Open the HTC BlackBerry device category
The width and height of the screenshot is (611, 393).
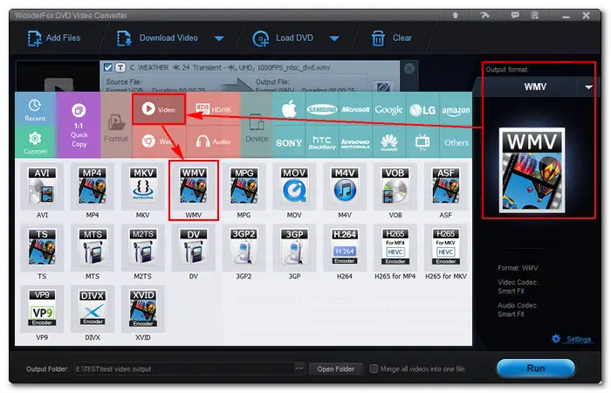coord(322,141)
